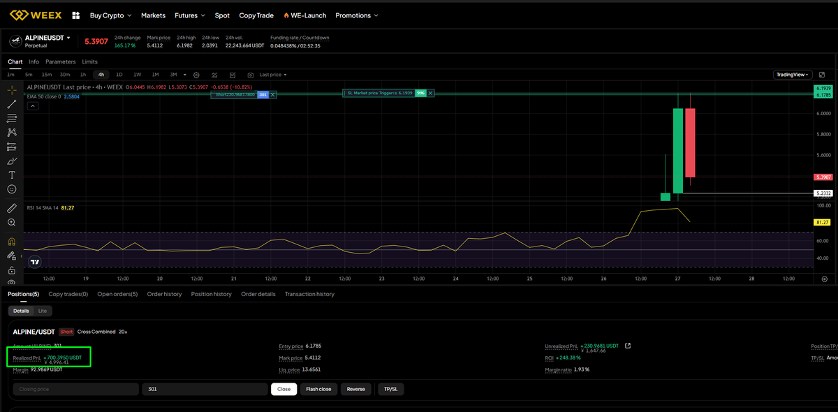Open the indicators icon in chart toolbar
The height and width of the screenshot is (412, 838).
(214, 75)
